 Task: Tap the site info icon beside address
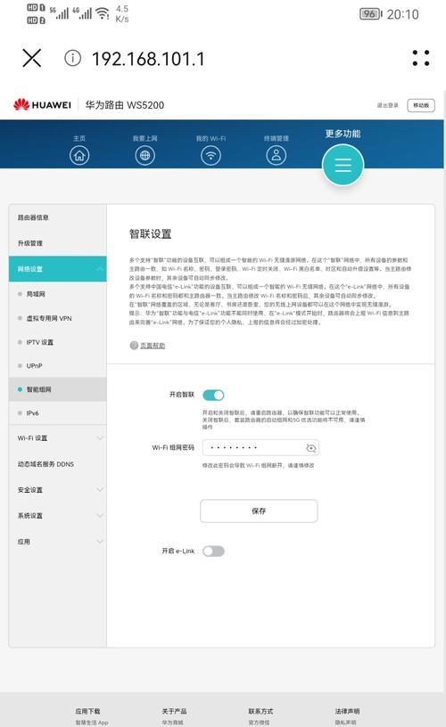click(x=72, y=58)
